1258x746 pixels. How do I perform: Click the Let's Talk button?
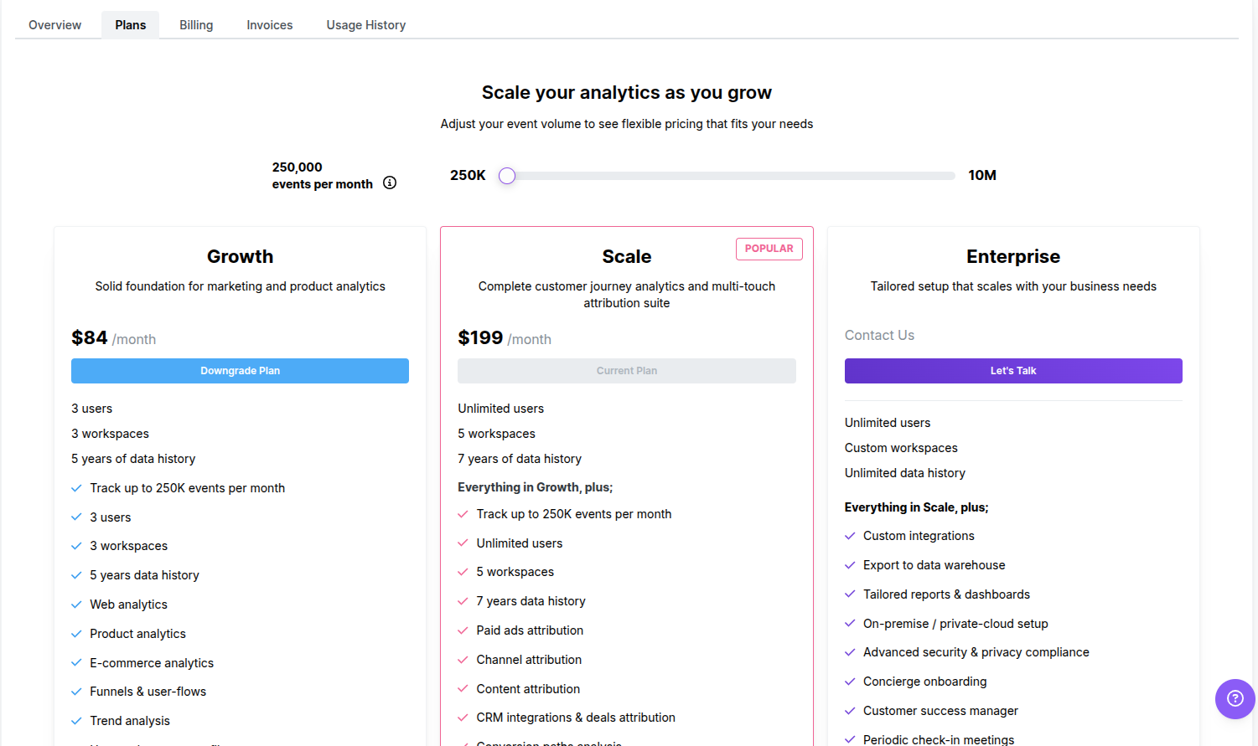click(x=1013, y=371)
